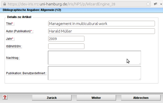Select the Jahr field containing 2009
The width and height of the screenshot is (163, 103).
[x=66, y=39]
